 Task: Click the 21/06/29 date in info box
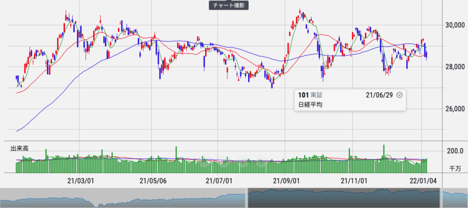[x=380, y=95]
